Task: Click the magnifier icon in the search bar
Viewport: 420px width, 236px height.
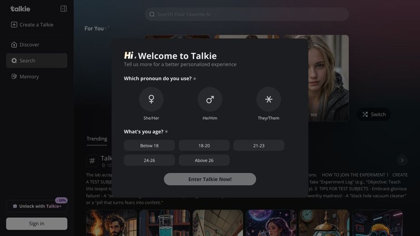Action: tap(152, 14)
